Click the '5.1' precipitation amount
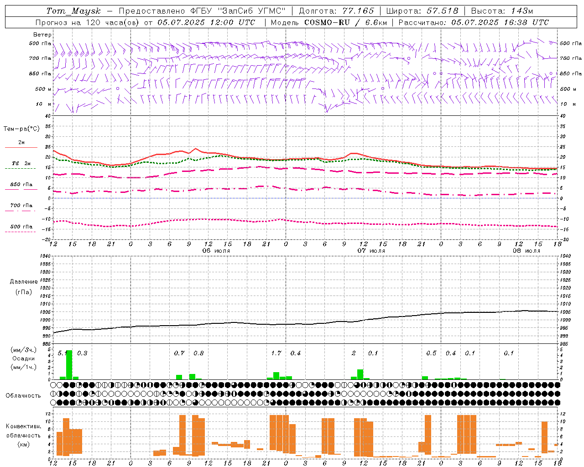 point(63,353)
